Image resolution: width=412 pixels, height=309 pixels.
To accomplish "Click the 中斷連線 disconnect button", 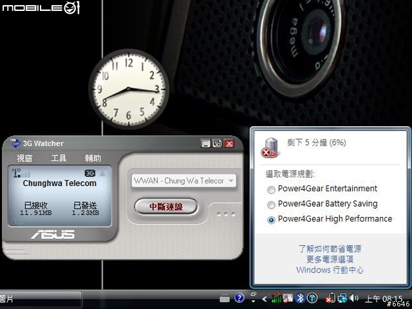I will coord(166,207).
